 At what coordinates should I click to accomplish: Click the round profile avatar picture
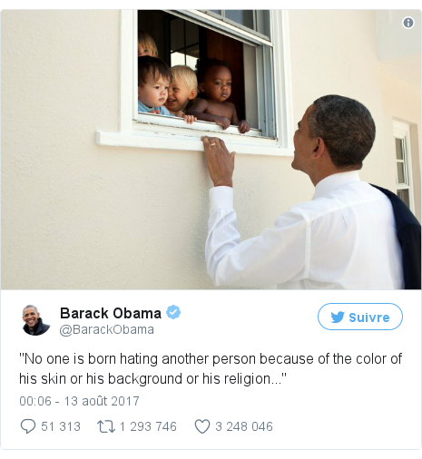click(x=36, y=320)
